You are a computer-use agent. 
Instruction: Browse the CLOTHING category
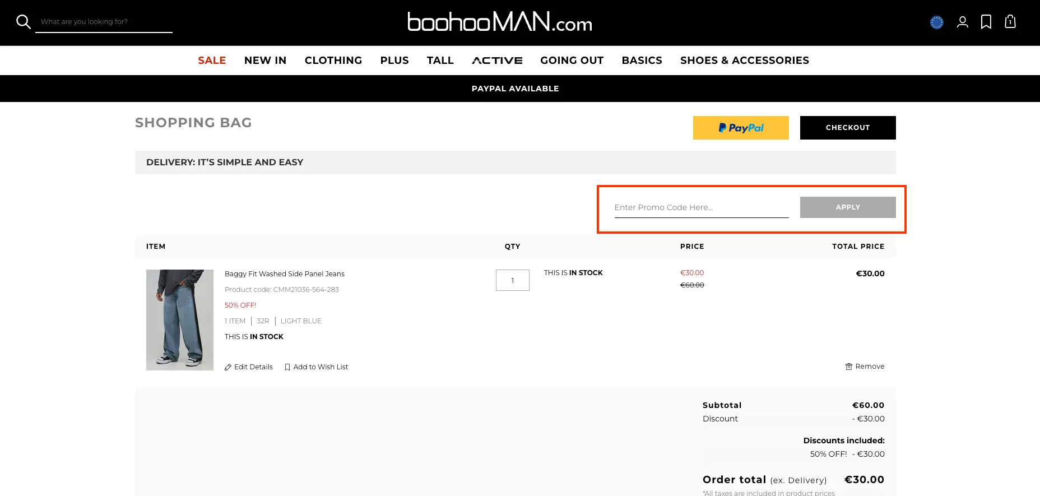click(x=333, y=60)
